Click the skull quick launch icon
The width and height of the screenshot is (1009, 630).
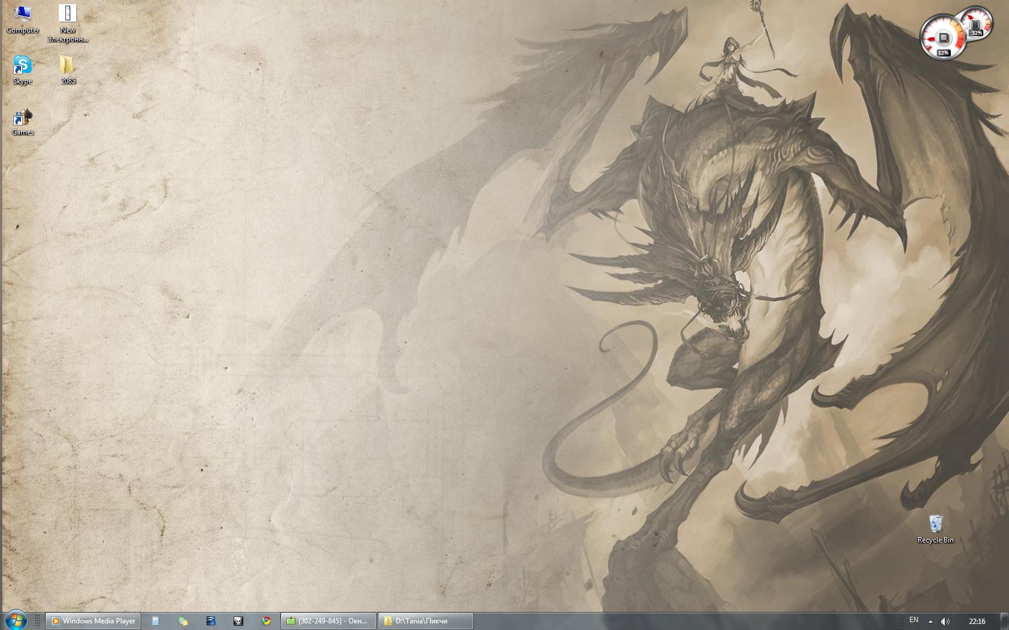click(238, 621)
